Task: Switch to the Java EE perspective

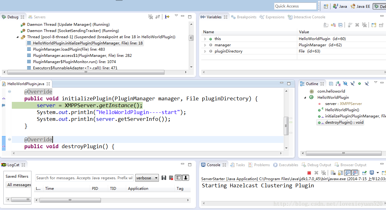Action: point(360,6)
